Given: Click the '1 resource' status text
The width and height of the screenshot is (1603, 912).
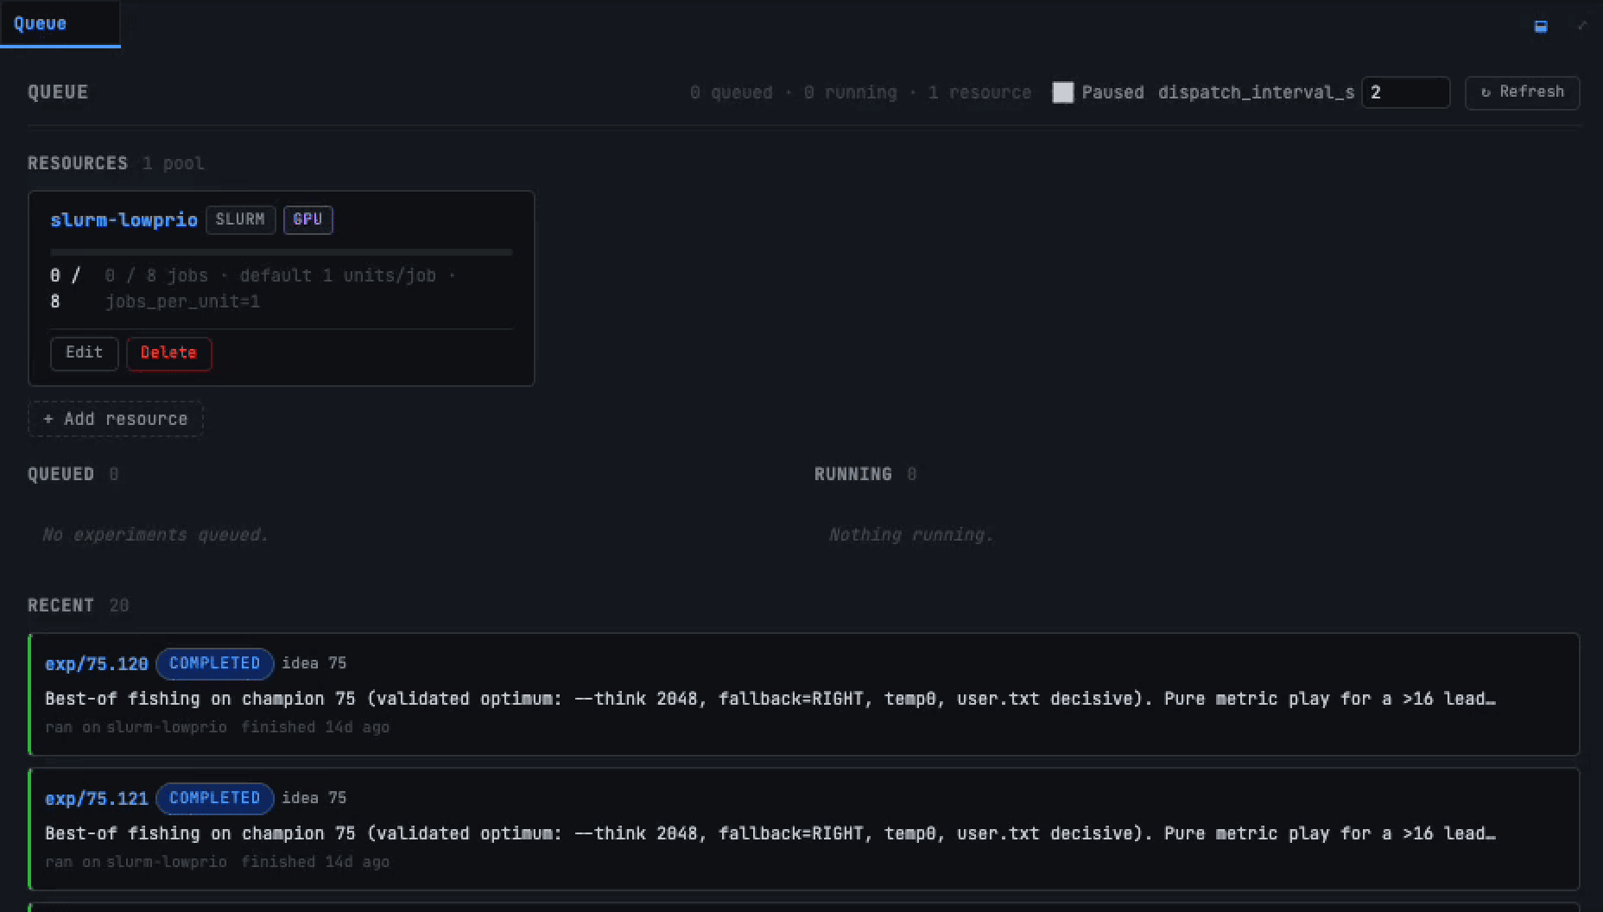Looking at the screenshot, I should pos(979,92).
